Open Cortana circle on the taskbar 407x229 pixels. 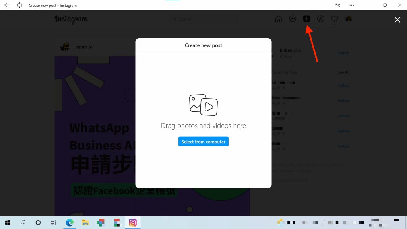[x=38, y=223]
